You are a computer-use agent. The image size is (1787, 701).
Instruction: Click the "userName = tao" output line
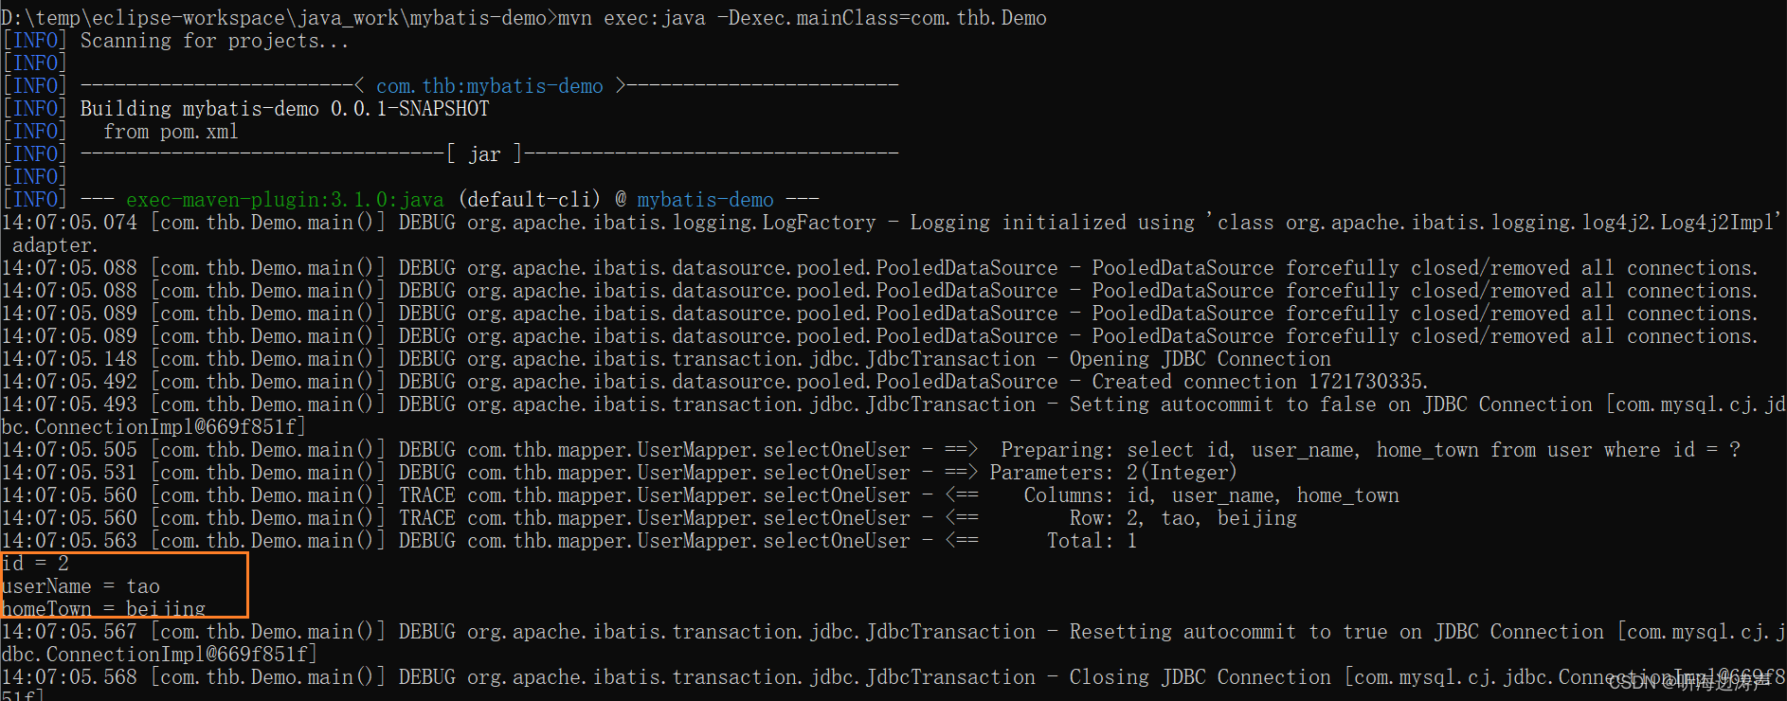(x=81, y=586)
